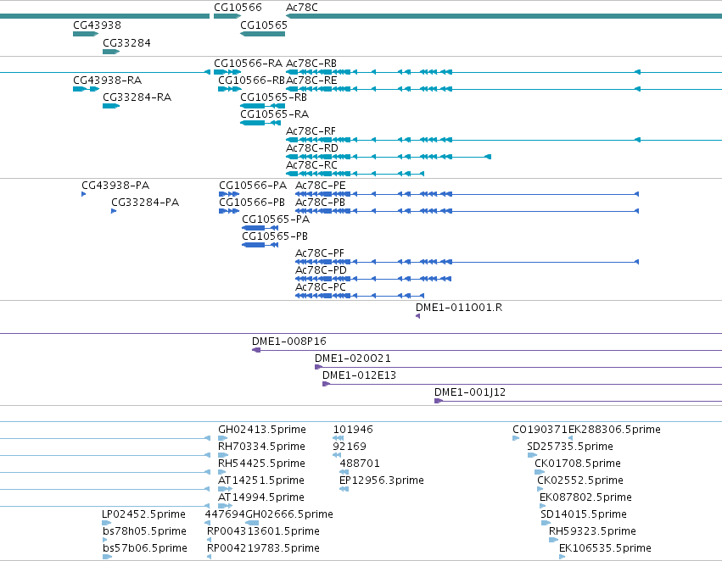Open EST label GH02666.5prime

pyautogui.click(x=289, y=514)
